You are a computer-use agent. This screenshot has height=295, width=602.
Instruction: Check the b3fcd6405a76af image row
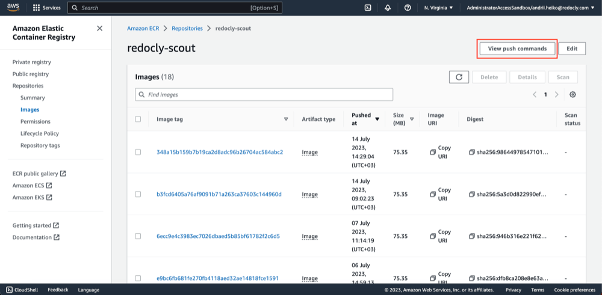[x=138, y=194]
